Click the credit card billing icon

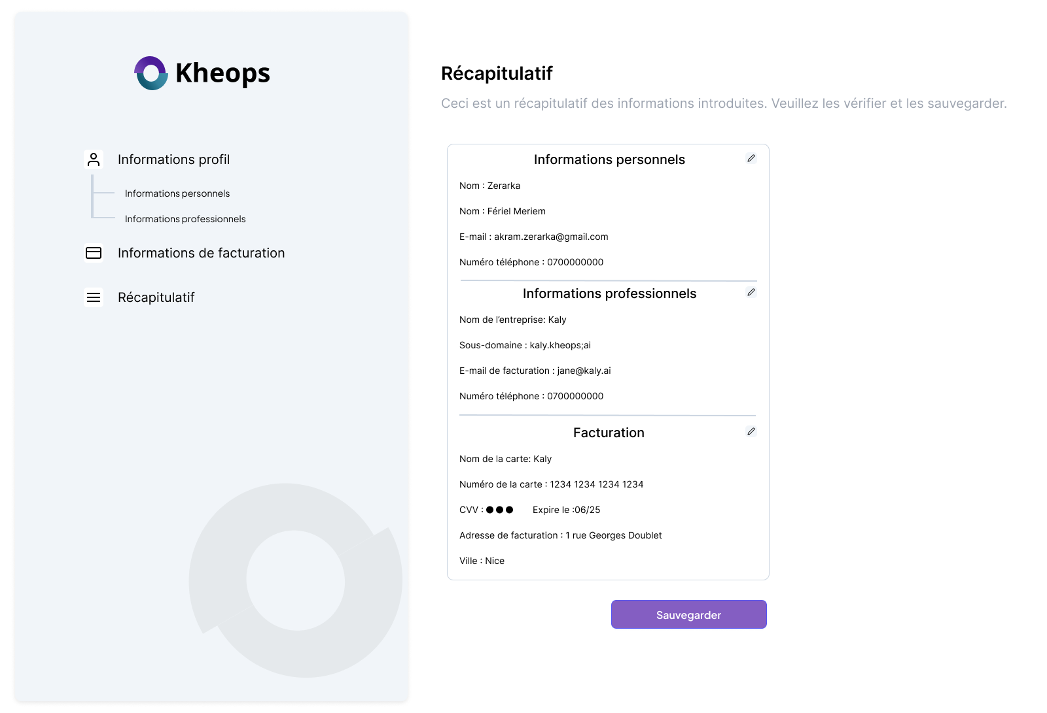pyautogui.click(x=94, y=253)
